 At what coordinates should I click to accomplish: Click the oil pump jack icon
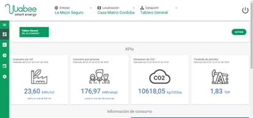[220, 77]
